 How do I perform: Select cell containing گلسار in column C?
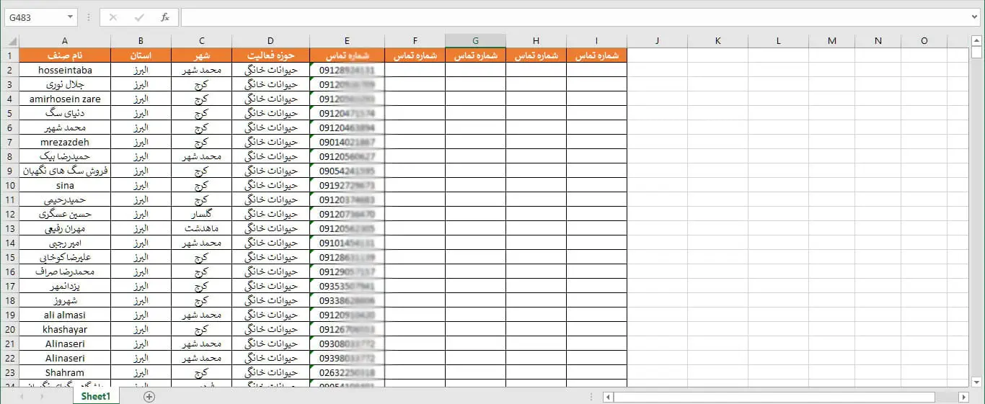point(201,214)
